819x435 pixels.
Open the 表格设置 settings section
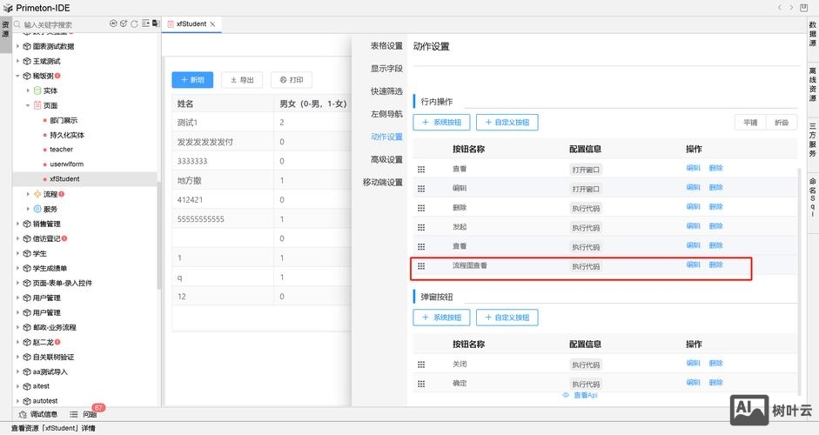point(386,46)
